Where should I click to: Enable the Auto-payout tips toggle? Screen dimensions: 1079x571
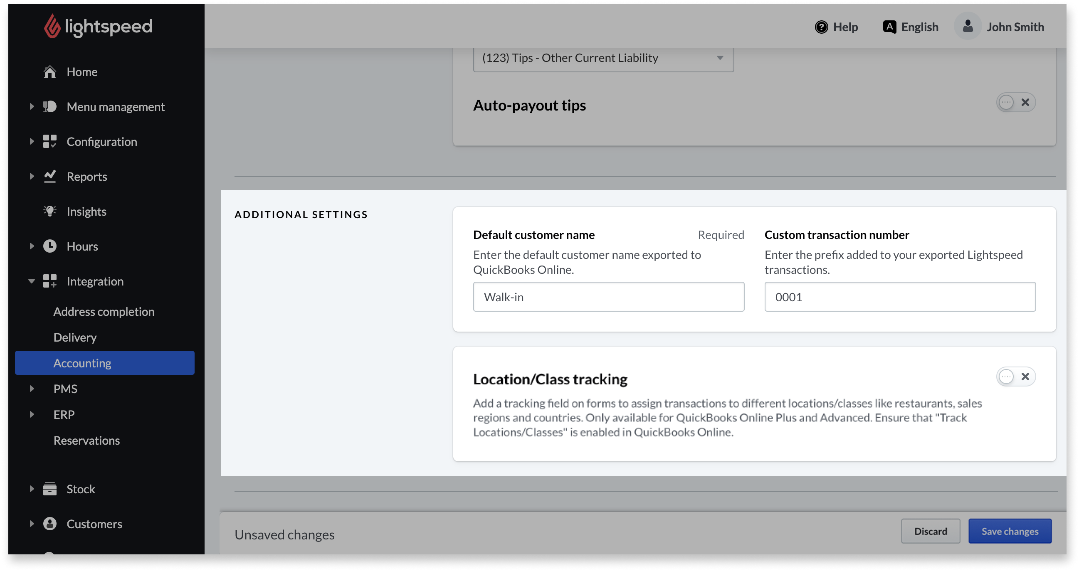(1015, 103)
